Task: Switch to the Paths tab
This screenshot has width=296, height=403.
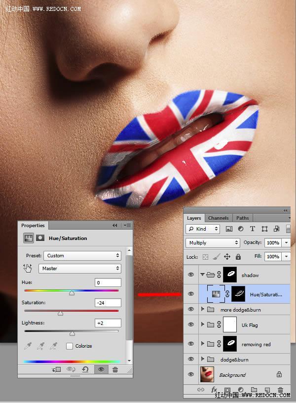Action: point(243,218)
